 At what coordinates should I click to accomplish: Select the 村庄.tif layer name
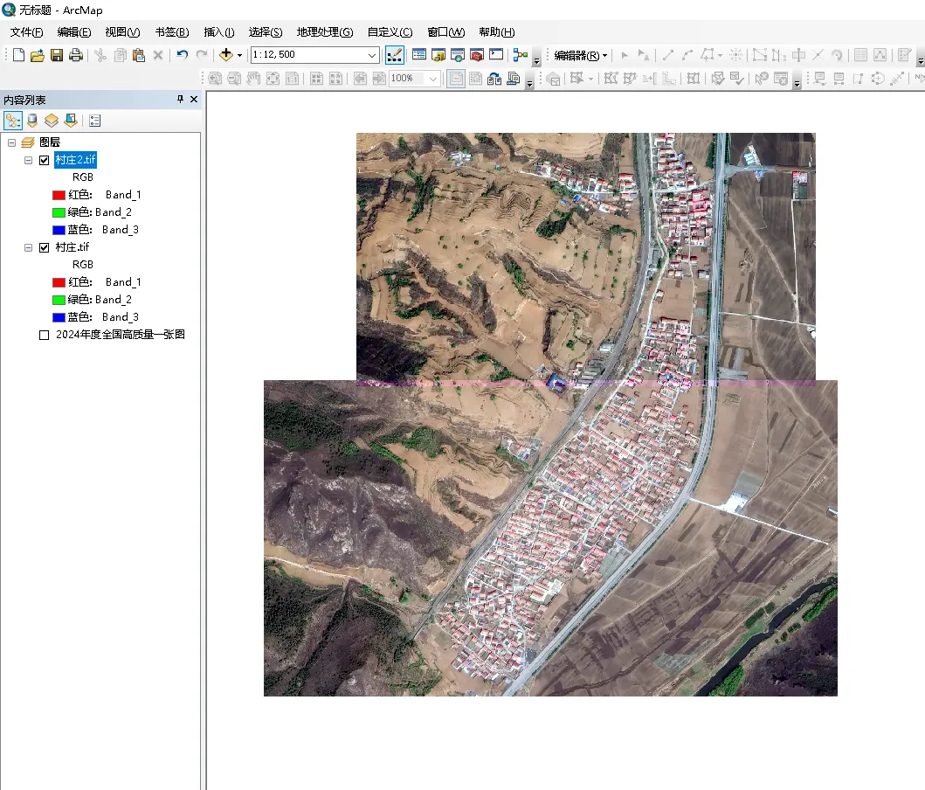72,247
